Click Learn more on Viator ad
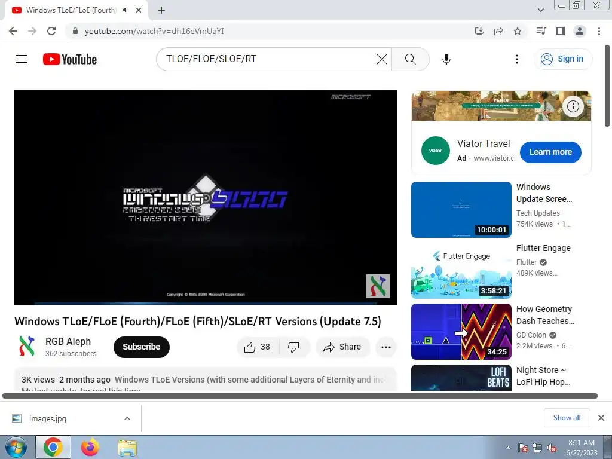The height and width of the screenshot is (459, 612). coord(550,152)
